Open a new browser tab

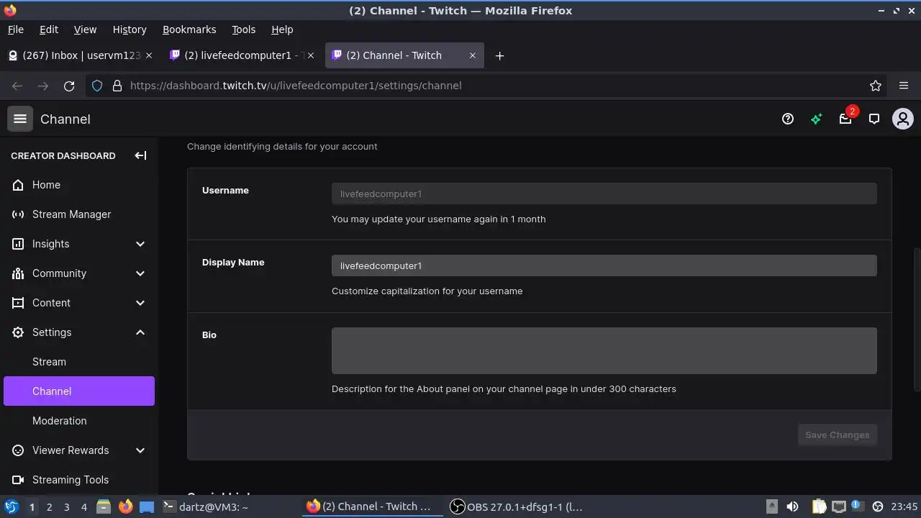click(x=499, y=55)
